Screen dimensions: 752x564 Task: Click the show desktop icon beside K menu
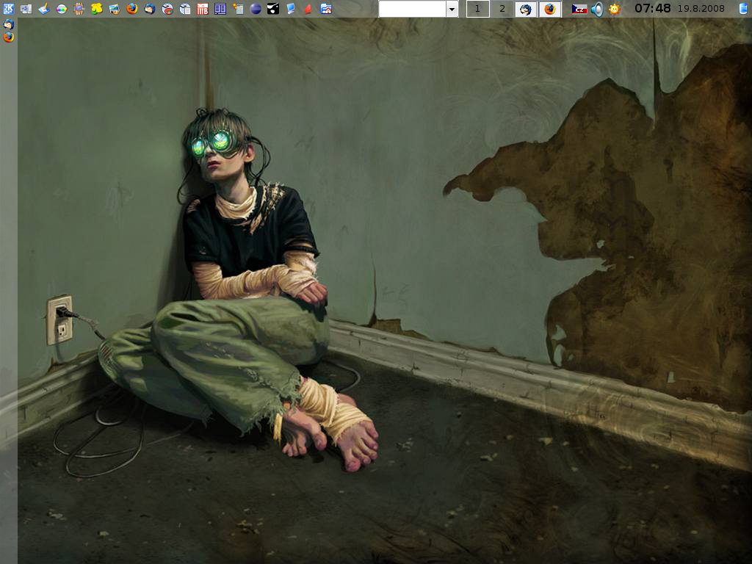26,9
